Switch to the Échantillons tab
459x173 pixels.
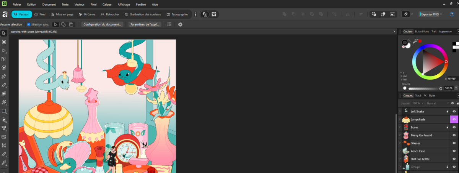click(422, 32)
